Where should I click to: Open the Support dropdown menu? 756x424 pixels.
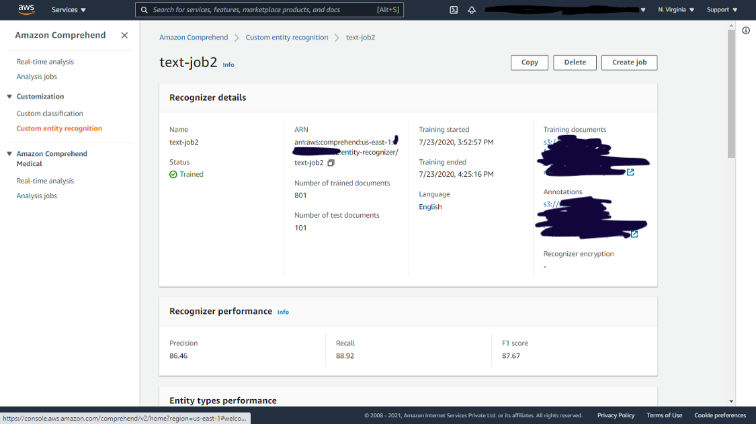click(722, 9)
